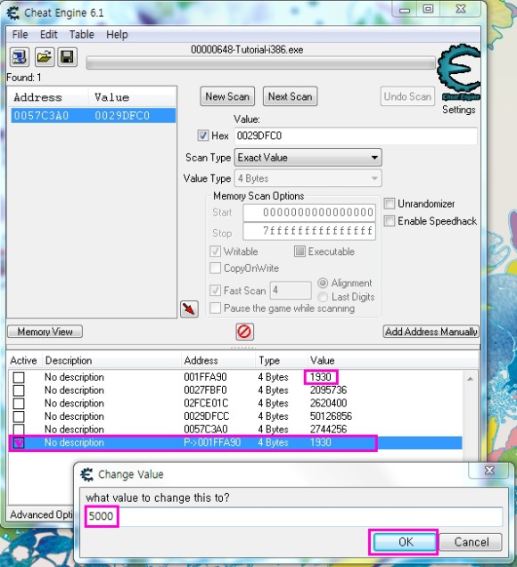This screenshot has height=567, width=517.
Task: Activate checkbox for address 02FCE01C row
Action: pos(19,403)
